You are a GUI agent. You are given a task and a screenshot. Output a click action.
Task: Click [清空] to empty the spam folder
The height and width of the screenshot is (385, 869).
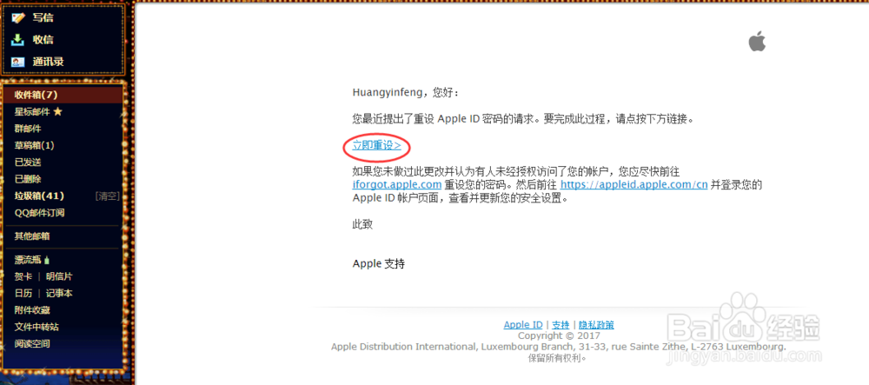(107, 196)
